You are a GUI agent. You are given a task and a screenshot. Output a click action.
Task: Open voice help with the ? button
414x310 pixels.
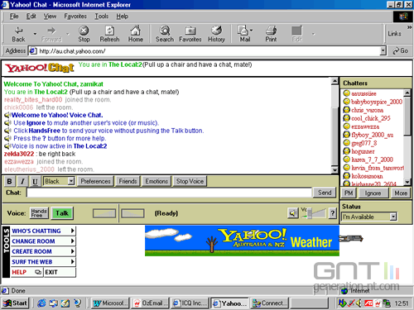(333, 212)
